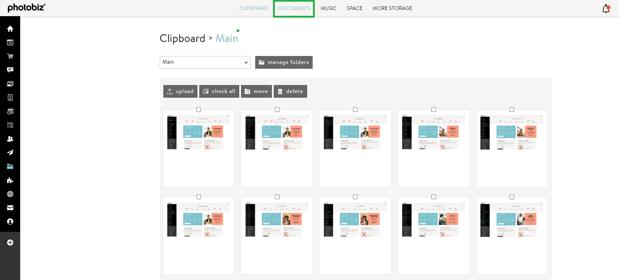
Task: Open the shopping cart sidebar icon
Action: point(10,56)
